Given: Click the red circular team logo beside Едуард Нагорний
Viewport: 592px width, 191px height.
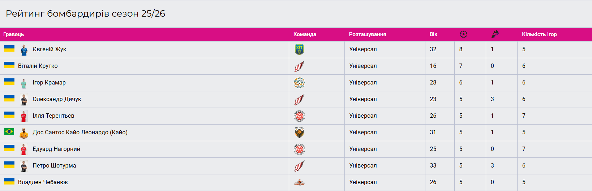Looking at the screenshot, I should (x=299, y=149).
